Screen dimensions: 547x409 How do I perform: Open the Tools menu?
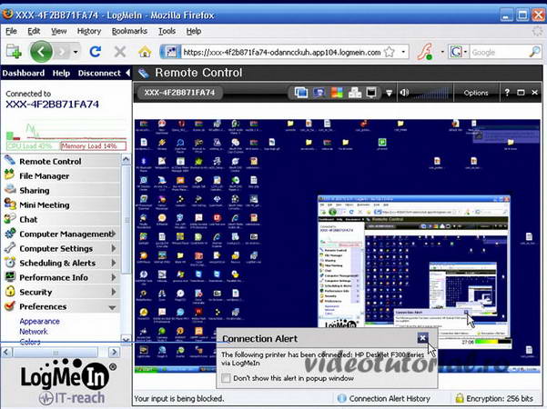(x=167, y=31)
